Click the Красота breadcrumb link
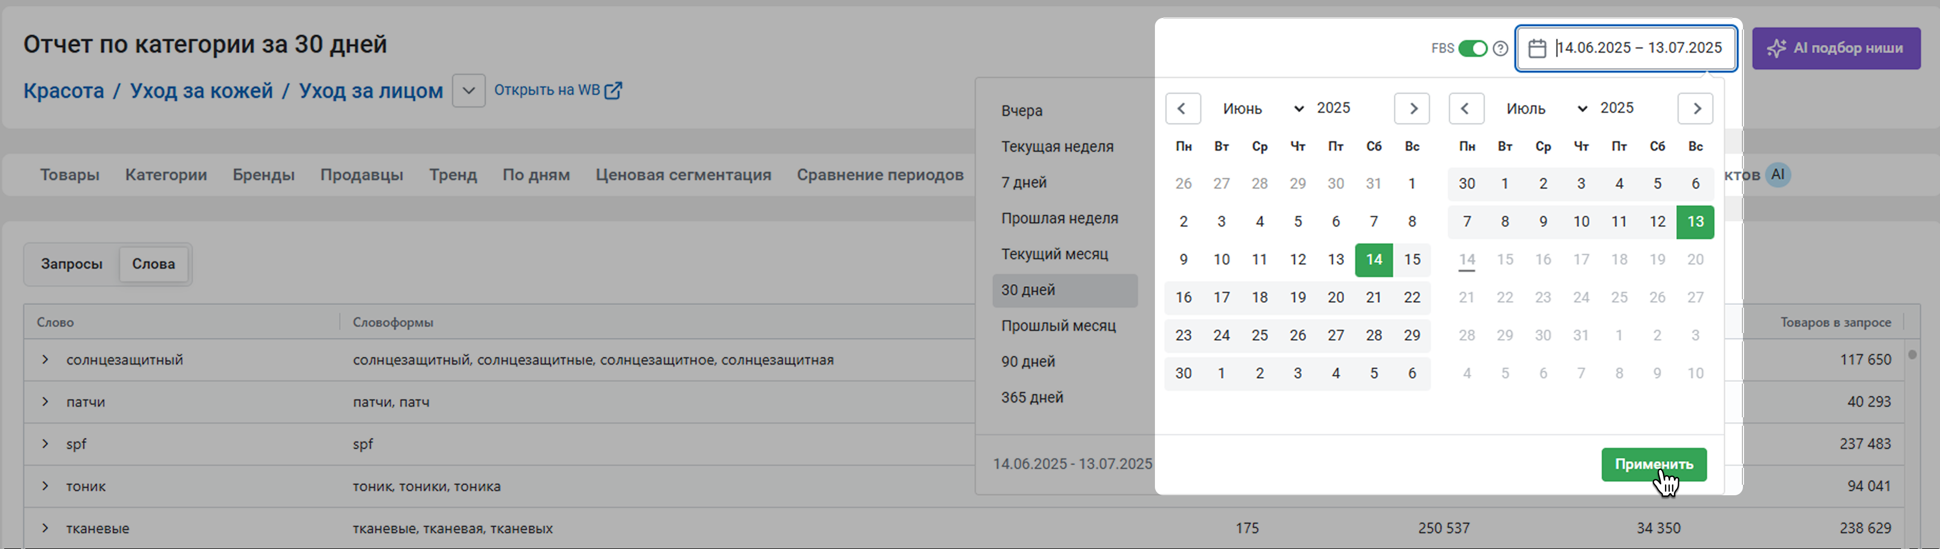 point(63,91)
